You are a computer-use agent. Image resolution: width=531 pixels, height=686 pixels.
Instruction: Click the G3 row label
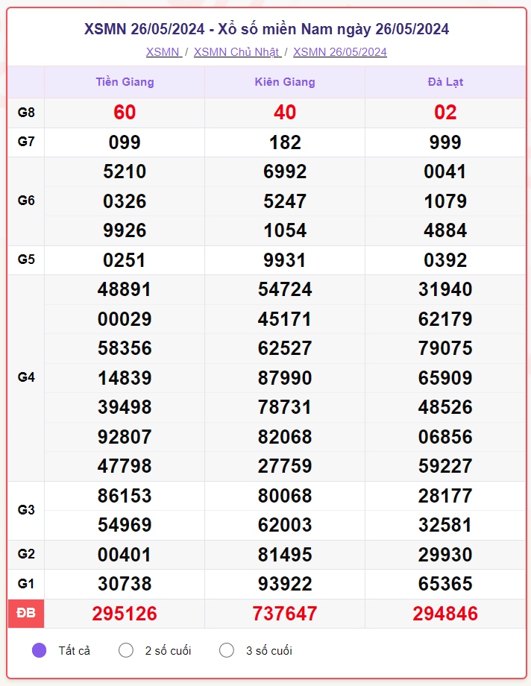26,510
